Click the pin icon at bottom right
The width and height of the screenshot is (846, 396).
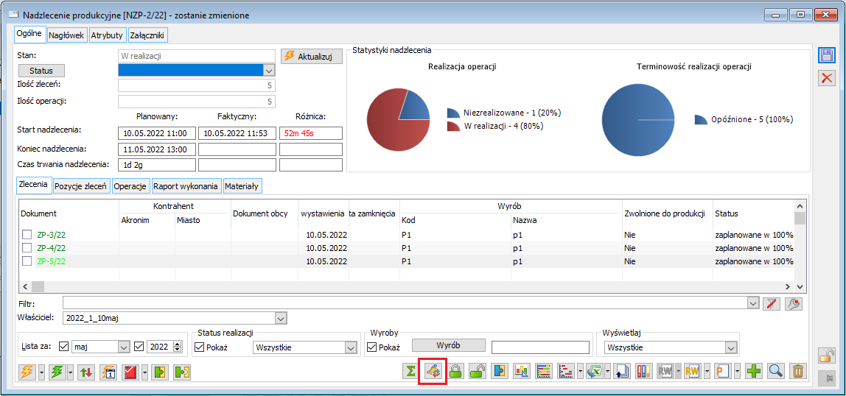tap(826, 378)
